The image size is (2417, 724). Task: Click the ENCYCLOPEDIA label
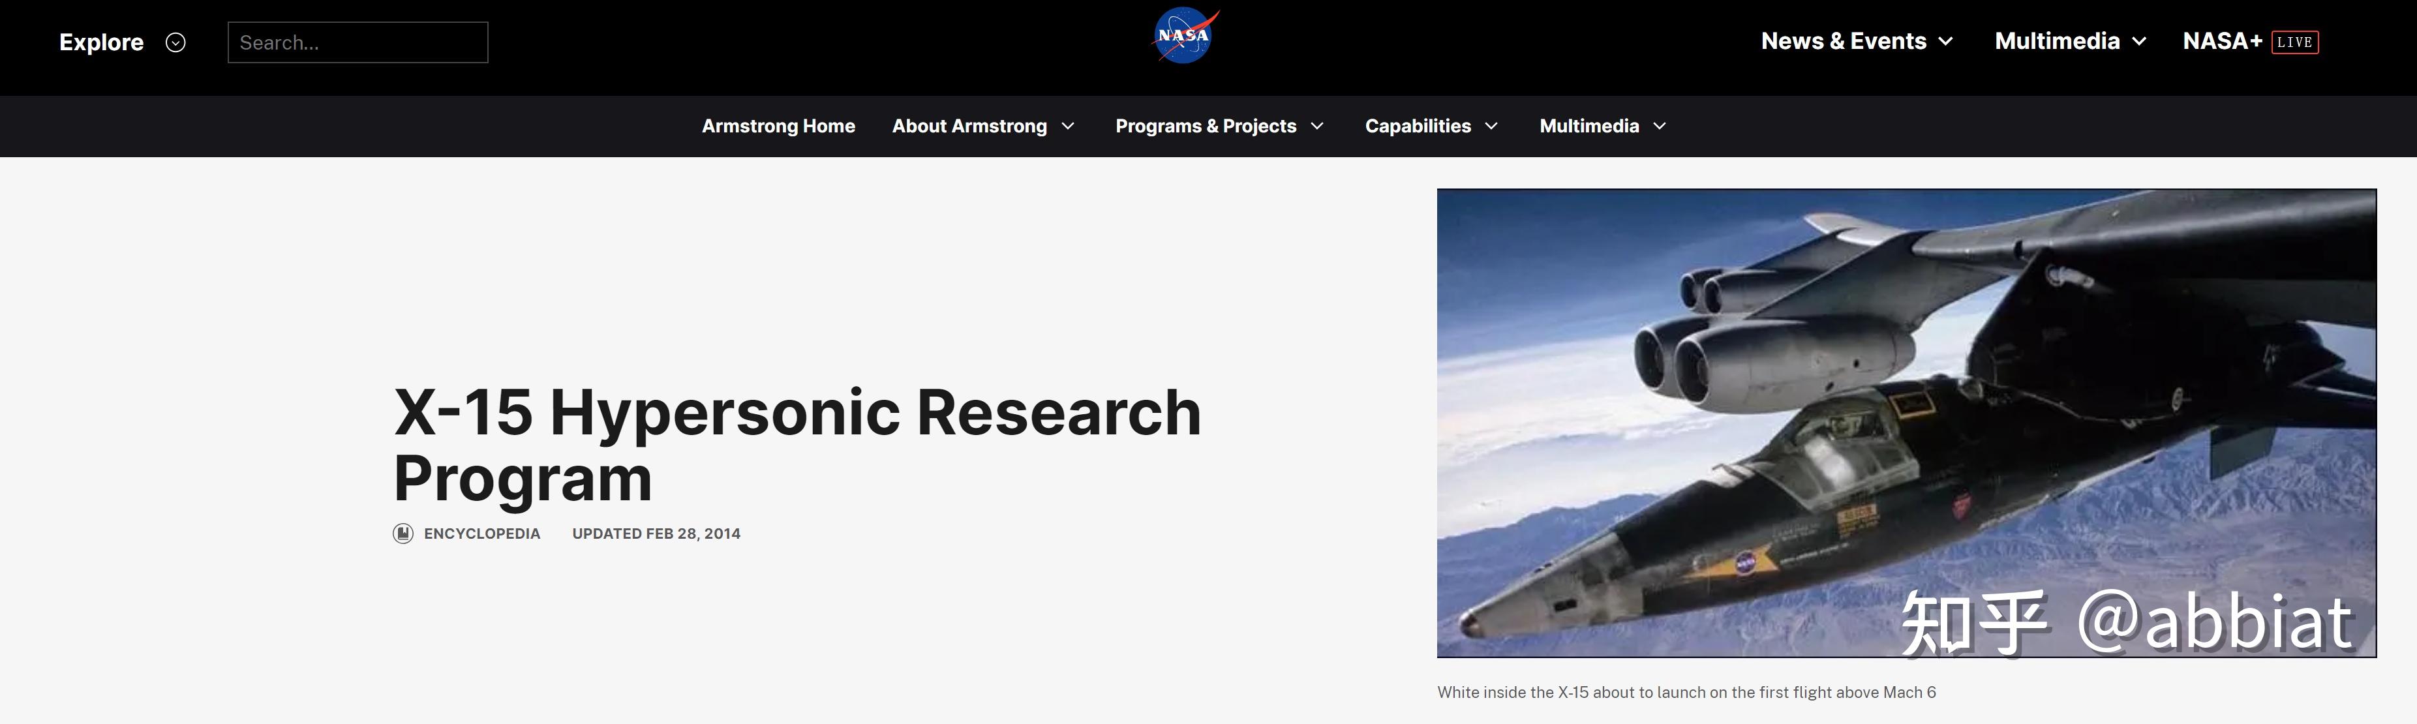(x=482, y=533)
